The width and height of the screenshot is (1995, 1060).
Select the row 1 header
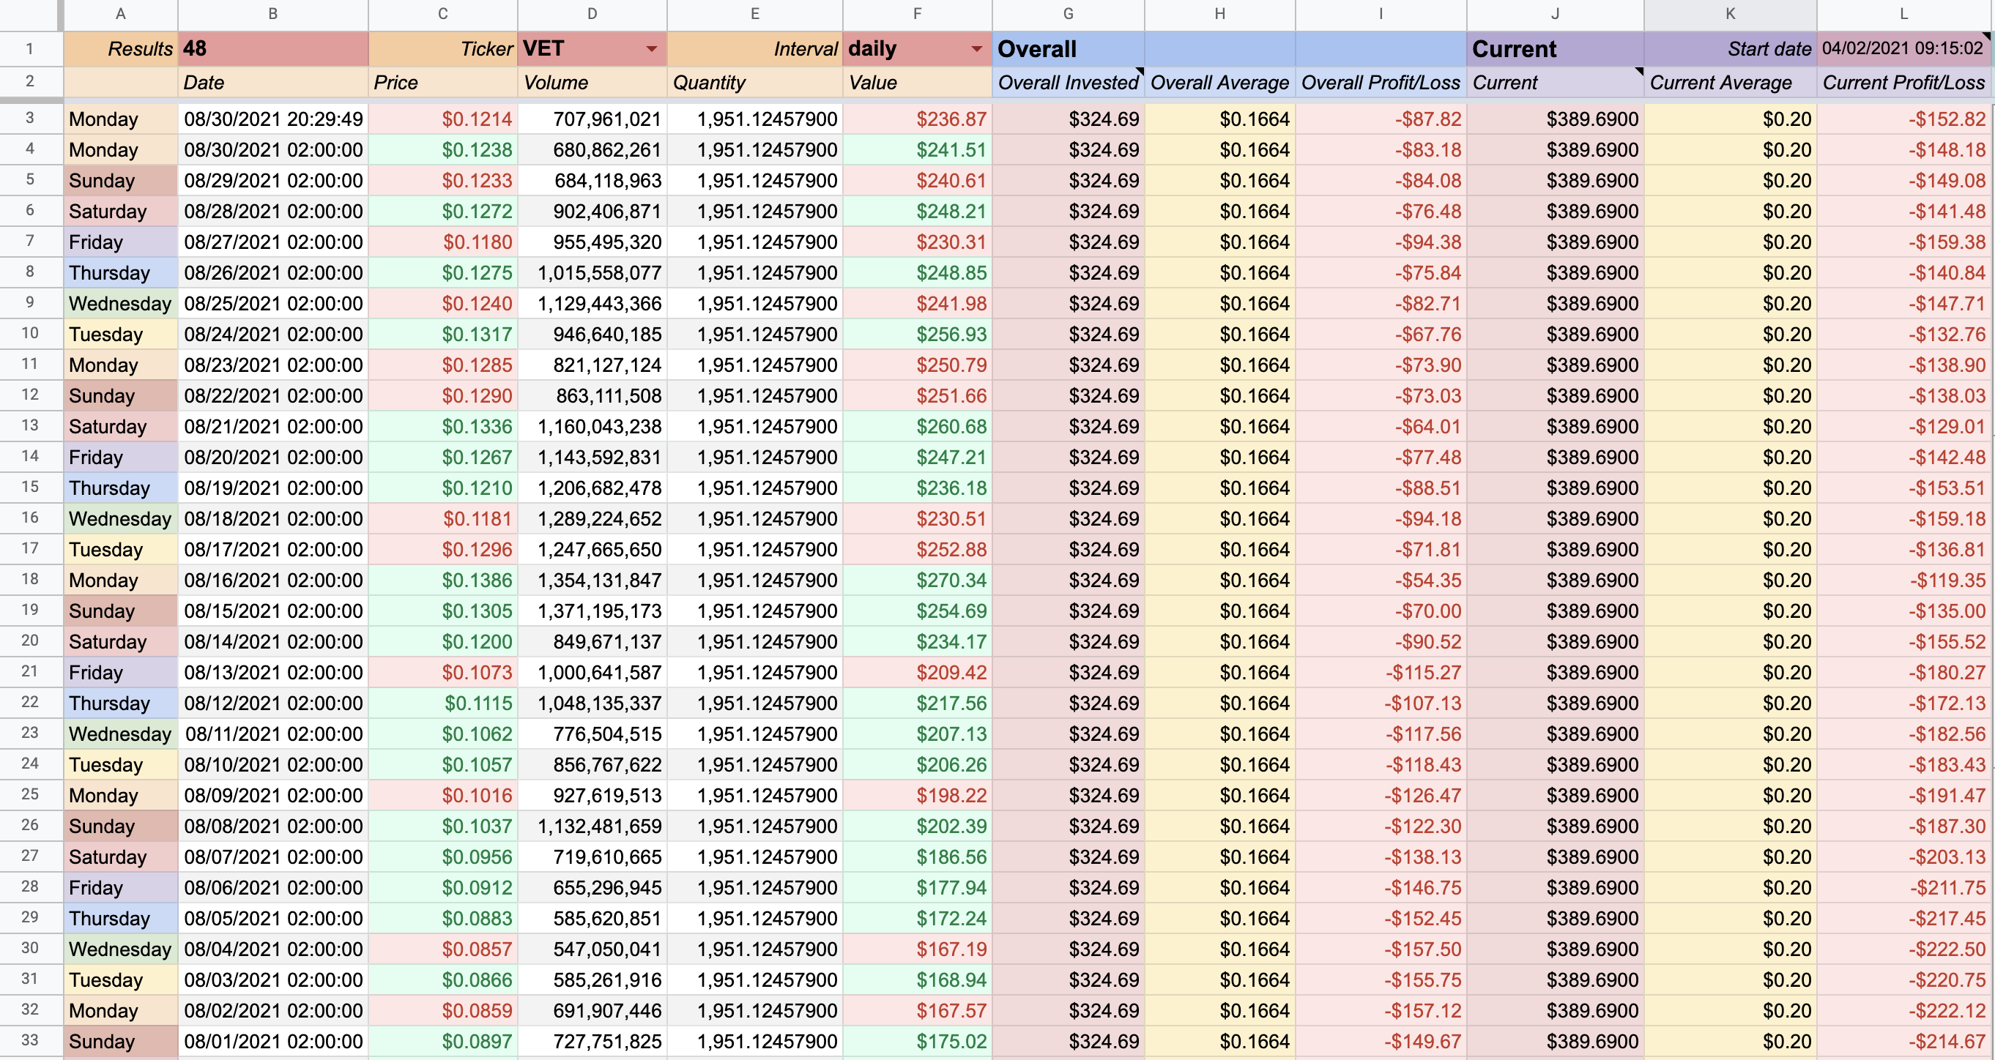pyautogui.click(x=29, y=49)
